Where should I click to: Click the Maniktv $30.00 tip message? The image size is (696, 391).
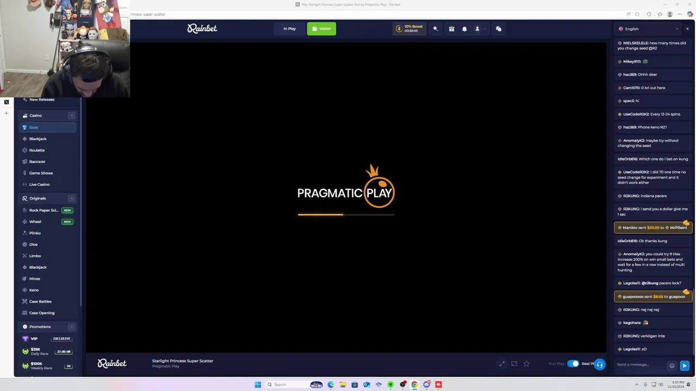(x=652, y=228)
